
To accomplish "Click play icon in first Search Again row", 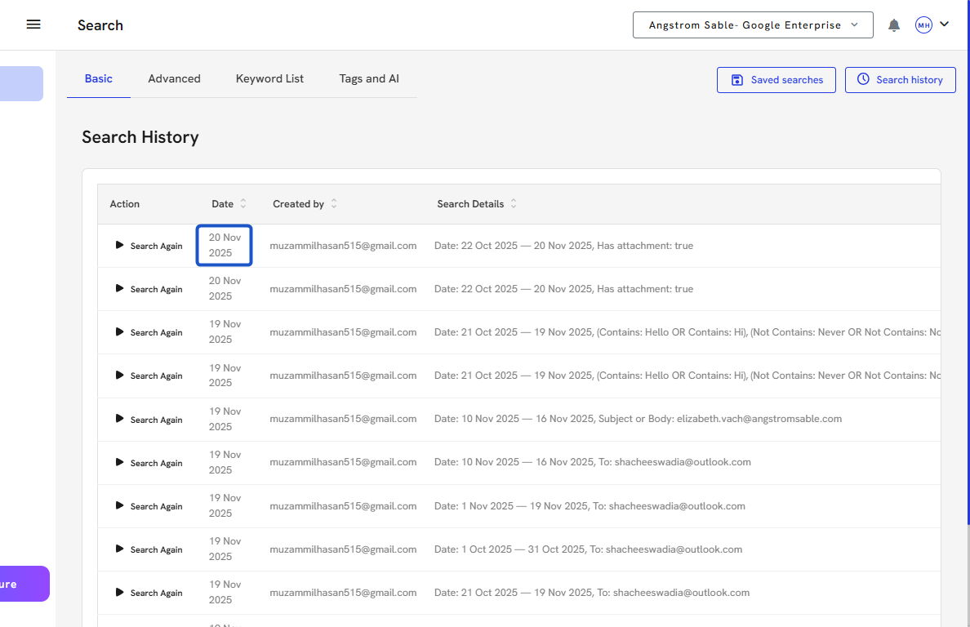I will 120,245.
